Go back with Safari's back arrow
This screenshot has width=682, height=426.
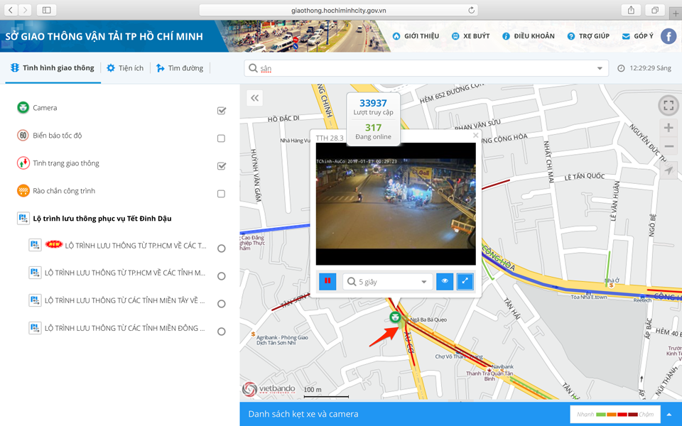11,10
